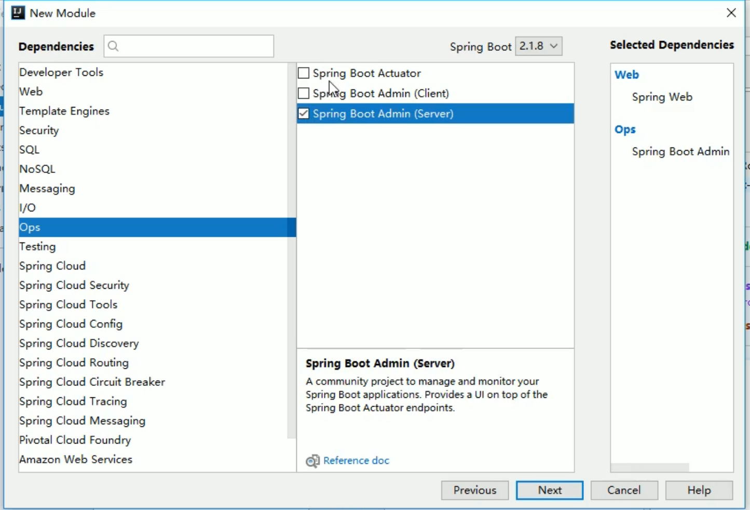The width and height of the screenshot is (750, 510).
Task: Click the IntelliJ logo in the title bar
Action: point(18,13)
